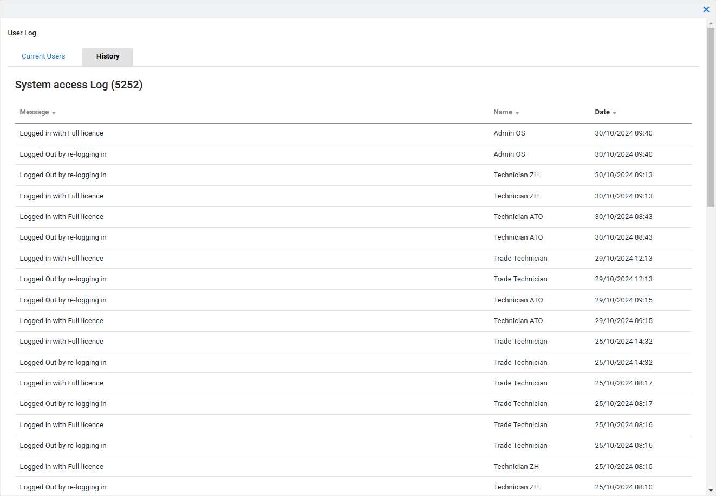
Task: Select Admin OS 'Logged in with Full licence' entry
Action: click(61, 133)
